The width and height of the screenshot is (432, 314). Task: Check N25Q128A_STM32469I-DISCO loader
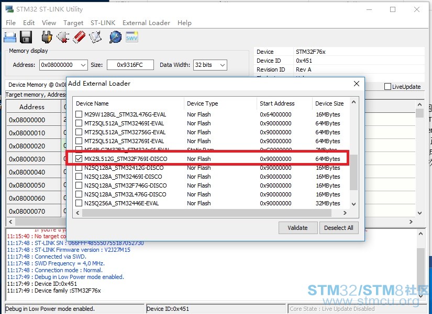[x=79, y=177]
